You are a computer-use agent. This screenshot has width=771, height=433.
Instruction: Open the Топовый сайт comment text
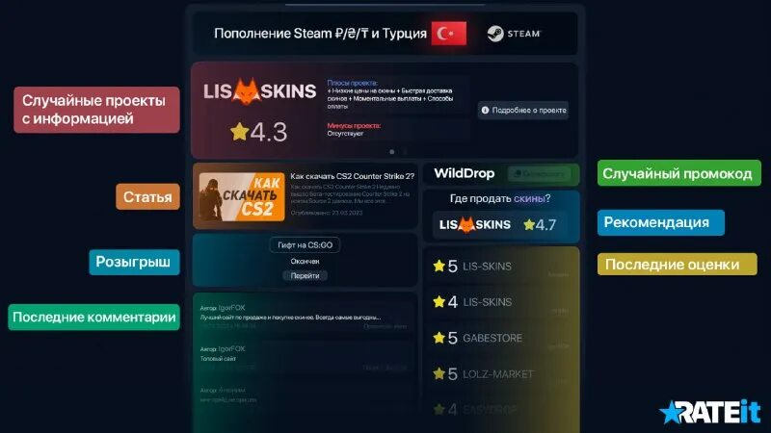218,358
